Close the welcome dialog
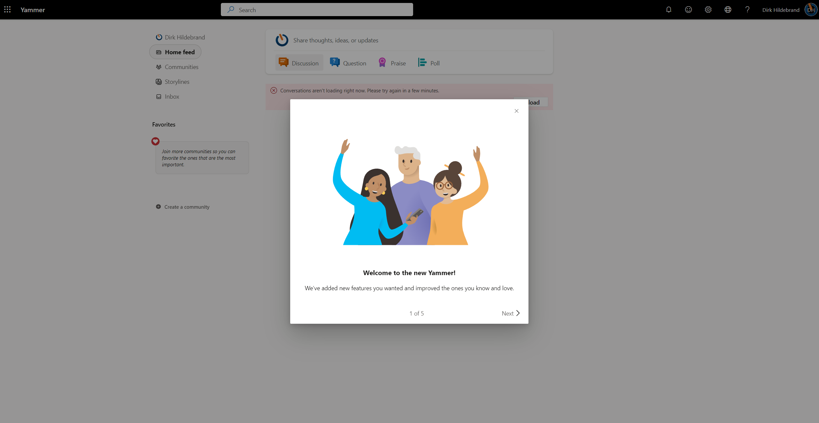This screenshot has height=423, width=819. tap(516, 111)
